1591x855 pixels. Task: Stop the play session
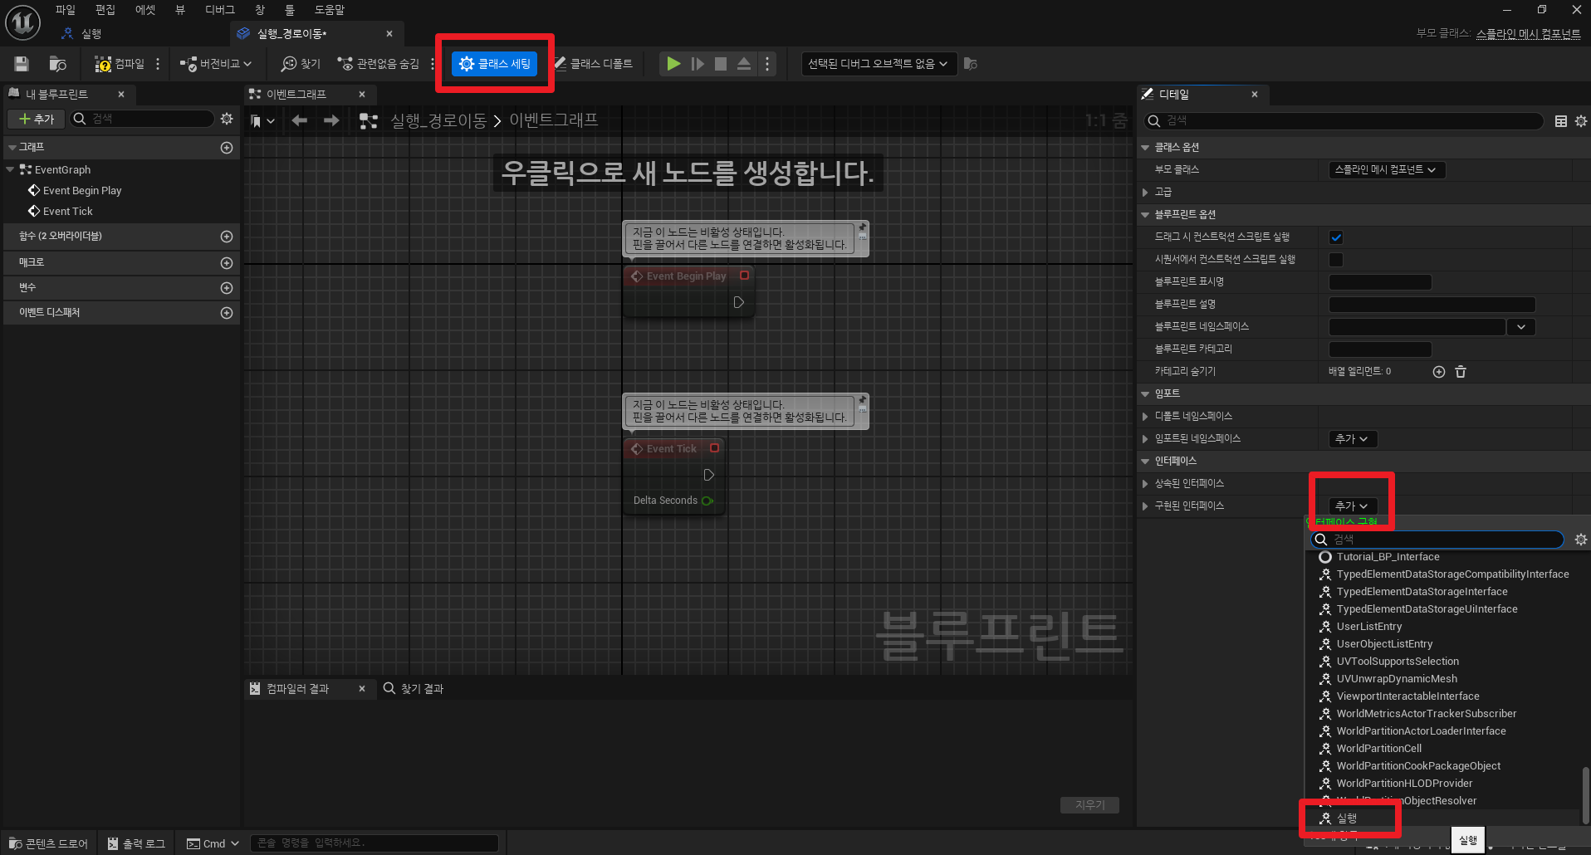[x=721, y=64]
